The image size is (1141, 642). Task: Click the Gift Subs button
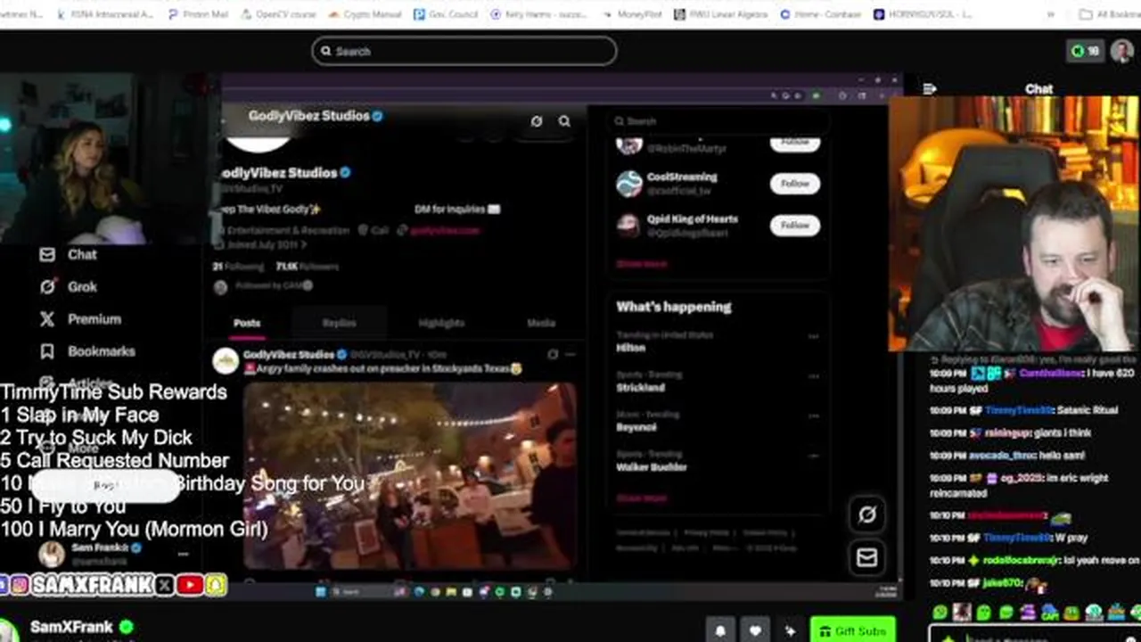(x=852, y=631)
